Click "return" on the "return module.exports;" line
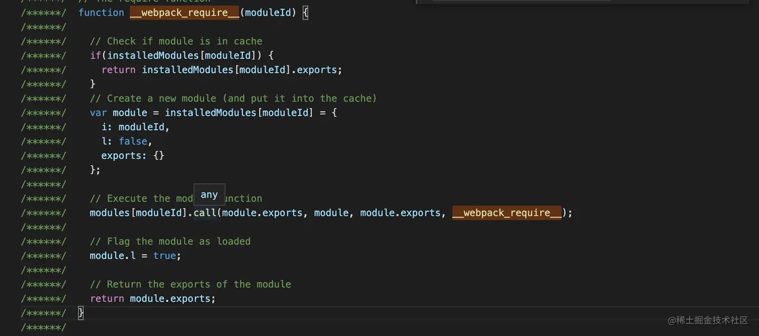This screenshot has width=759, height=336. [x=107, y=298]
